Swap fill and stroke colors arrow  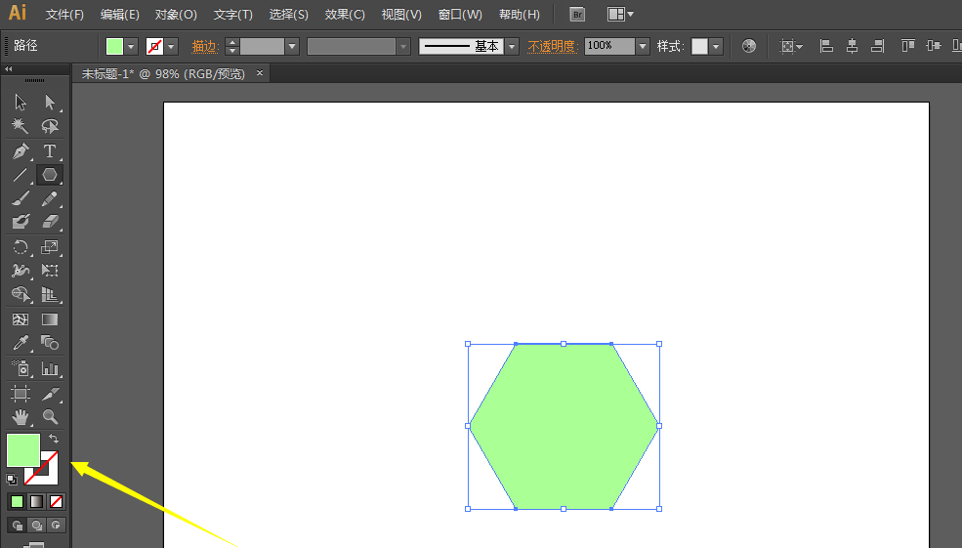pyautogui.click(x=54, y=439)
